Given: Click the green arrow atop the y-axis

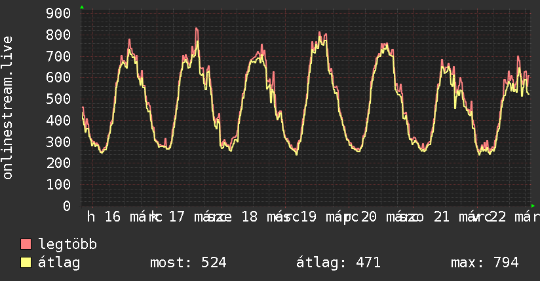Looking at the screenshot, I should [x=82, y=7].
